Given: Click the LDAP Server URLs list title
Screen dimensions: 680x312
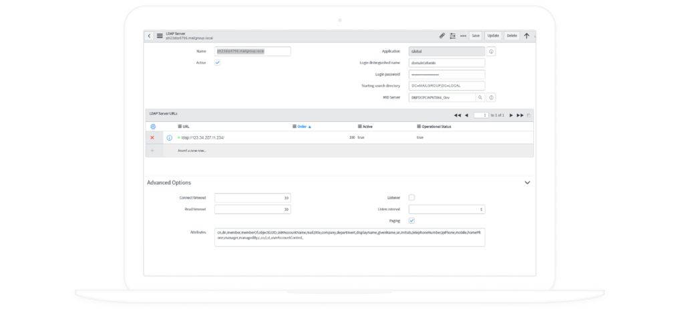Looking at the screenshot, I should click(x=163, y=113).
